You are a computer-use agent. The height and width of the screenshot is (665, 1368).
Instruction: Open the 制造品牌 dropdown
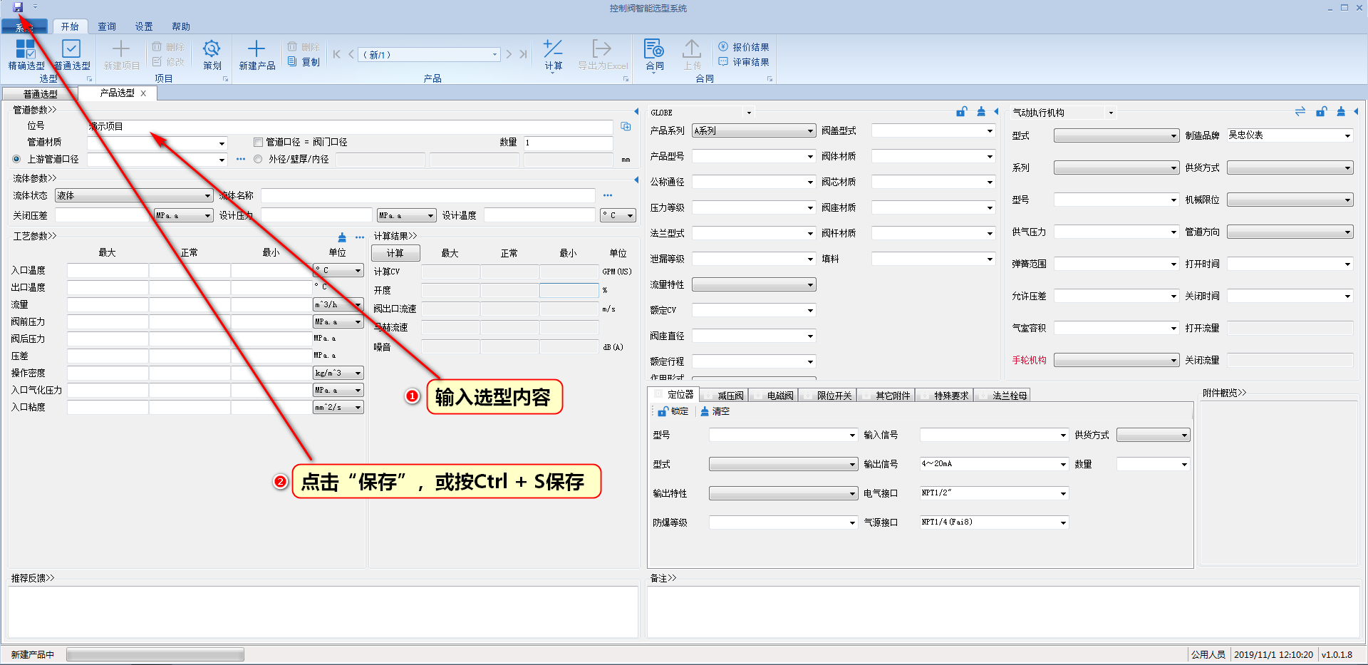1347,135
